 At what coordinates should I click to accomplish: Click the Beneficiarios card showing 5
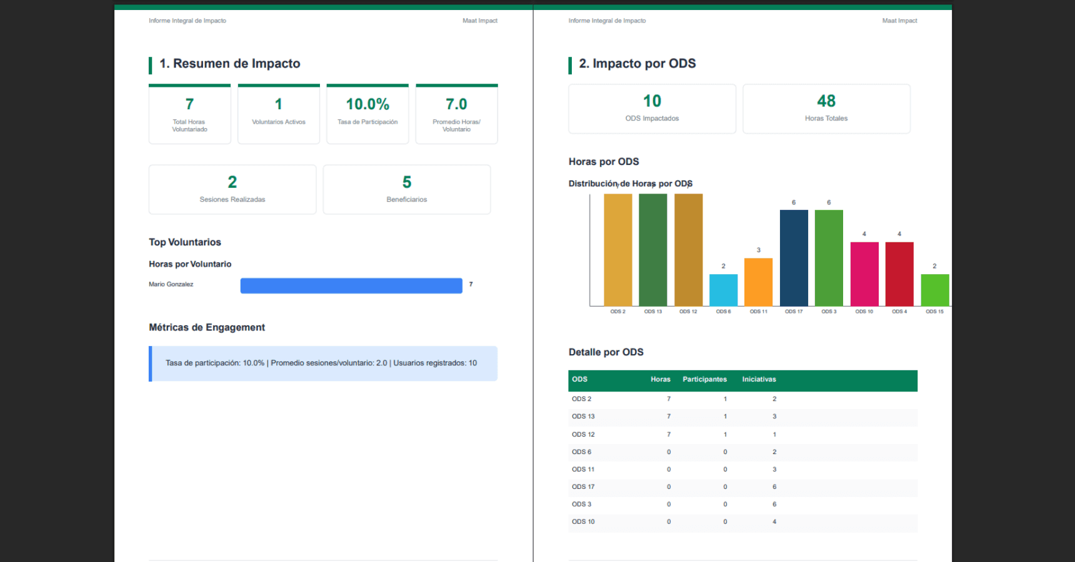[406, 189]
